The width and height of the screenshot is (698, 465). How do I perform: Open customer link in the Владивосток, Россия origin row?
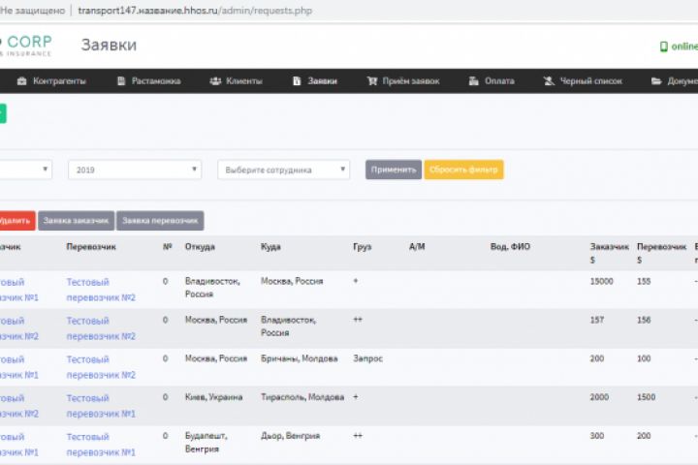[18, 290]
